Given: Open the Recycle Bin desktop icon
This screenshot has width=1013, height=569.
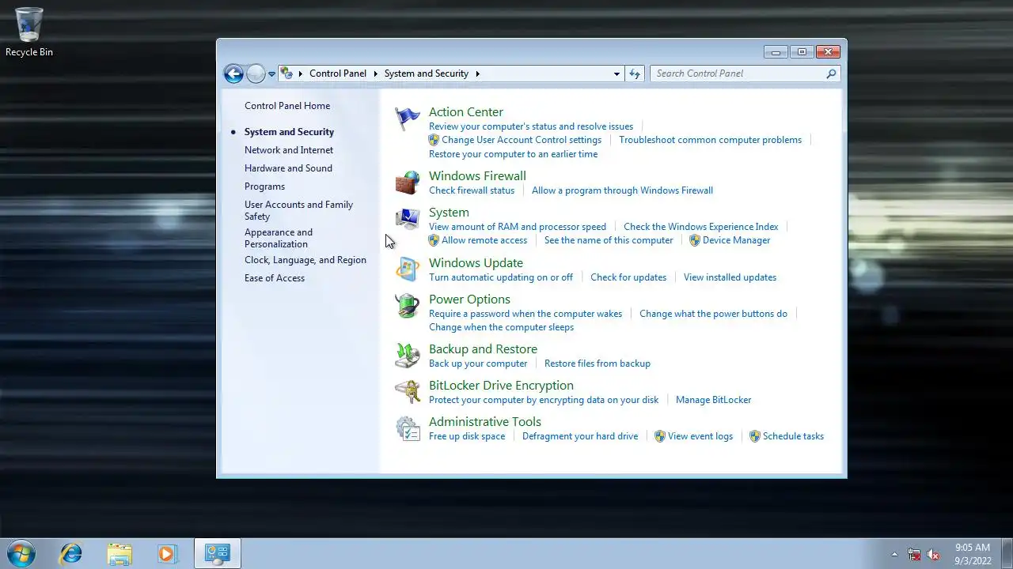Looking at the screenshot, I should [29, 33].
